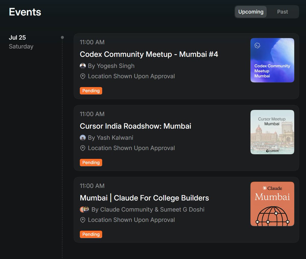Click location pin icon on Cursor Roadshow card
This screenshot has height=259, width=306.
pyautogui.click(x=83, y=148)
